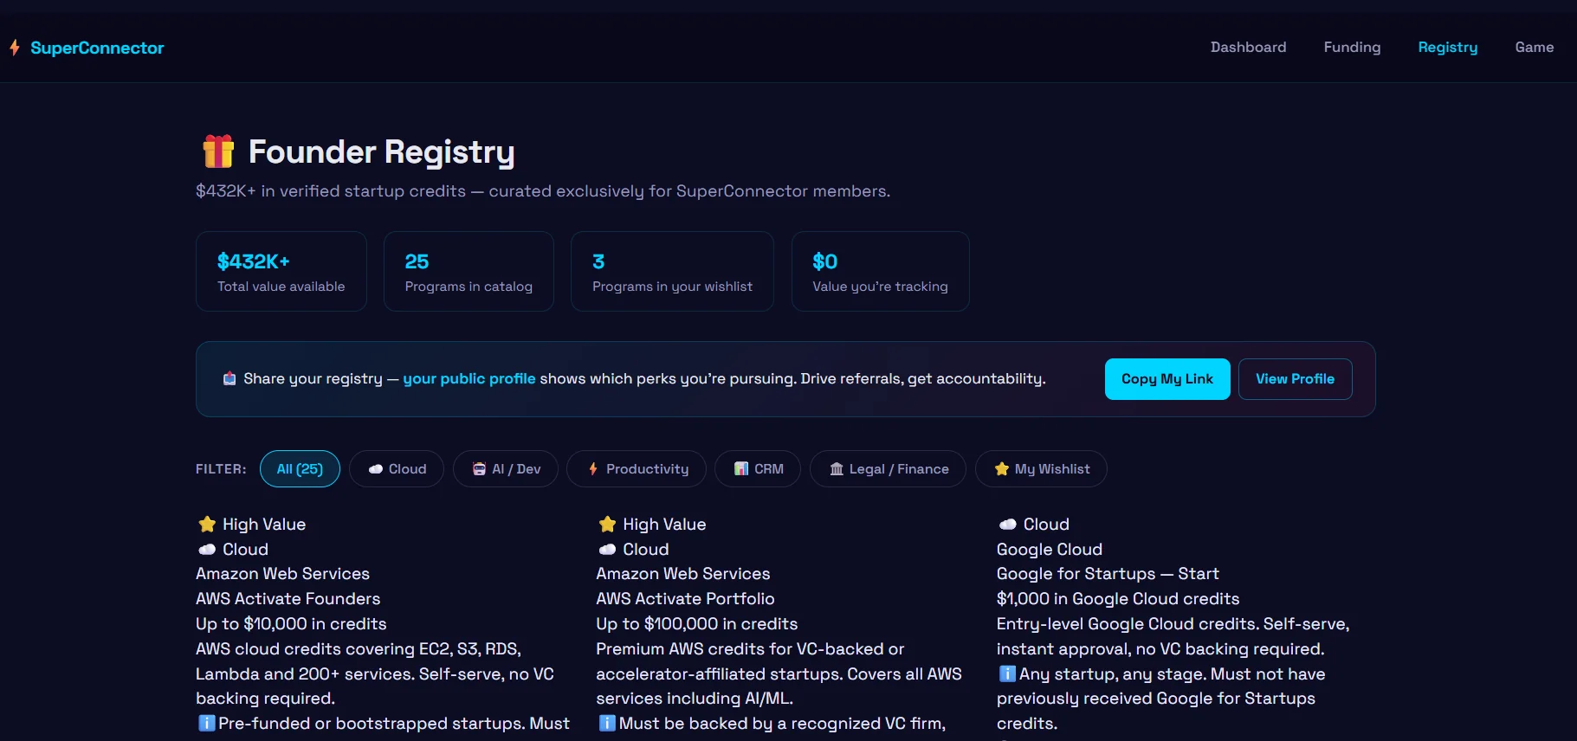
Task: Click the 'AWS Activate Founders' title
Action: coord(288,599)
